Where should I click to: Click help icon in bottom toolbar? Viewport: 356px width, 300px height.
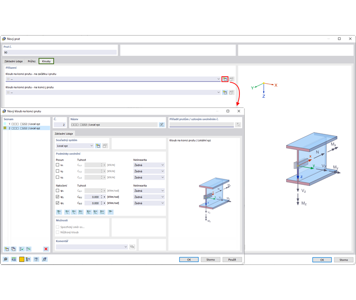[x=36, y=259]
